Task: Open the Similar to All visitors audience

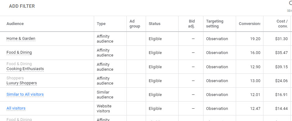Action: coord(25,94)
